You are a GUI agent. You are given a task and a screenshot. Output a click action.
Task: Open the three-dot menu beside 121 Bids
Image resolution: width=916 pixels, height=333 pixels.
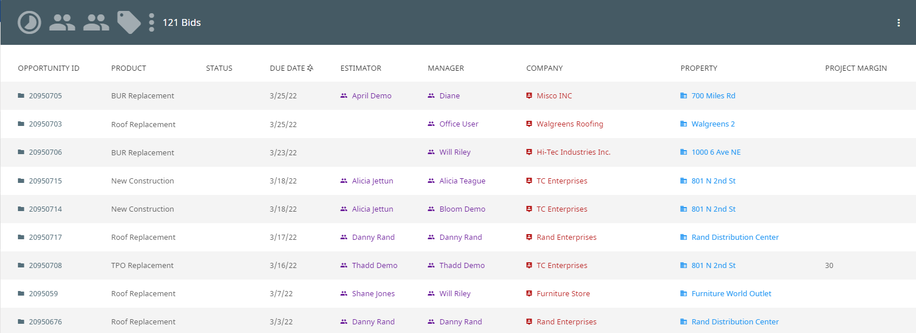152,22
